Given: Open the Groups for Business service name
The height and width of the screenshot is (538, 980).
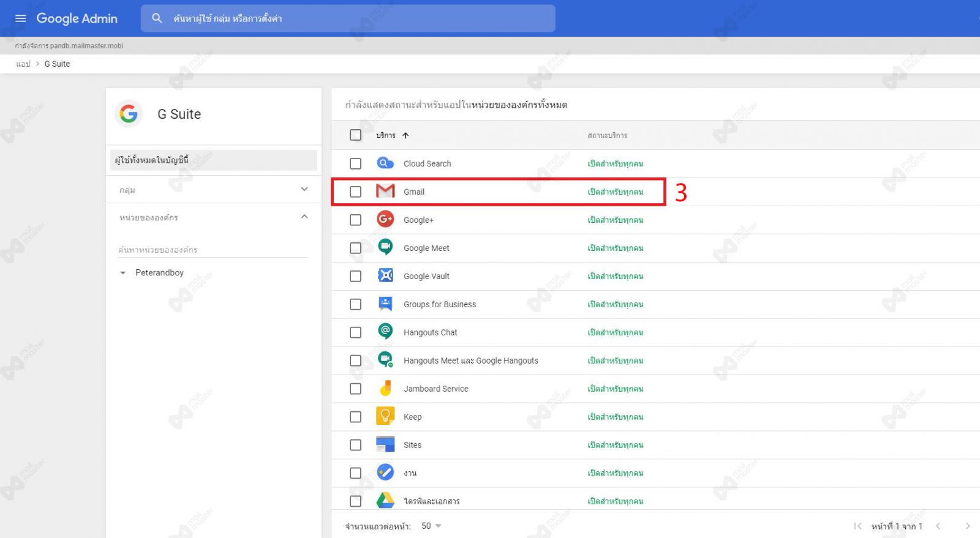Looking at the screenshot, I should [440, 304].
